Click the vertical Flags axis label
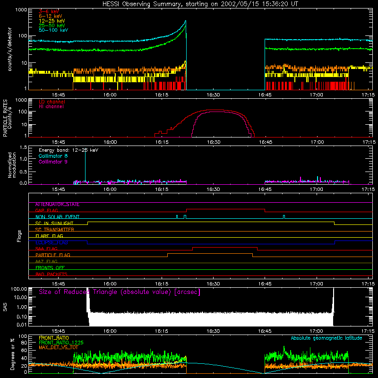The height and width of the screenshot is (378, 378). (x=19, y=236)
